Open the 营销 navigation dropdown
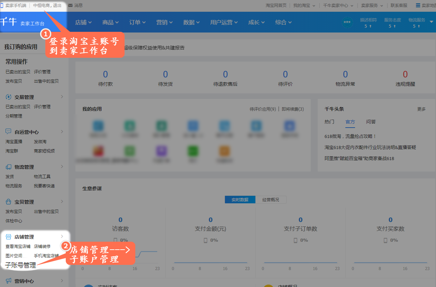Image resolution: width=436 pixels, height=287 pixels. [164, 22]
